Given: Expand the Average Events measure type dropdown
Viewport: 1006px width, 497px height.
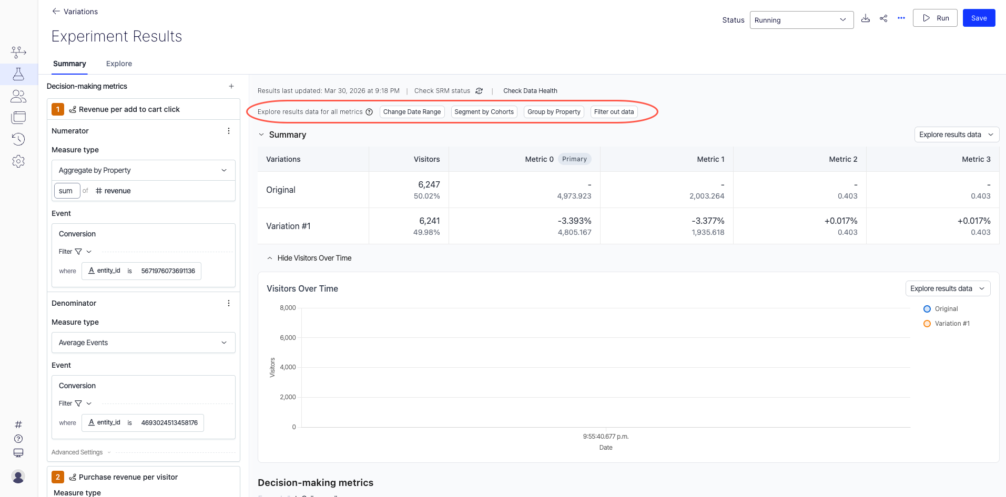Looking at the screenshot, I should [x=143, y=343].
